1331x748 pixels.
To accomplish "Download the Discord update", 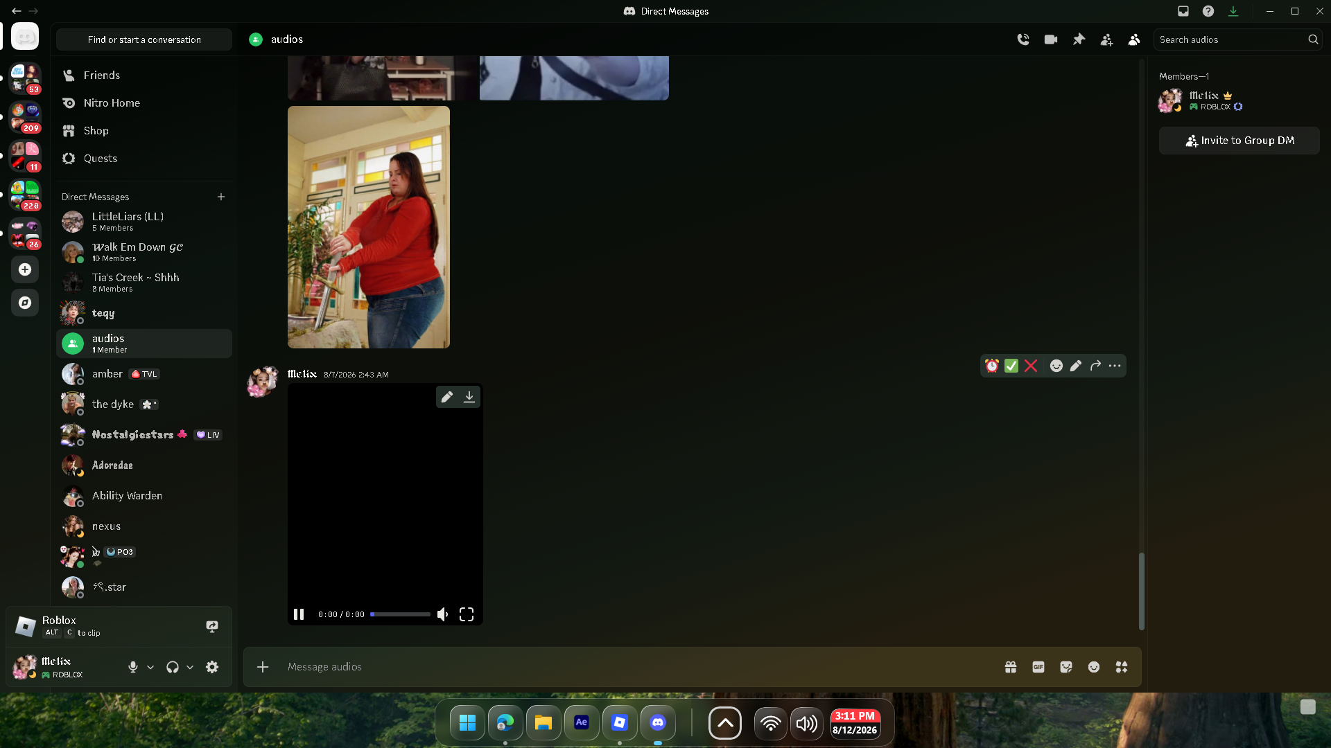I will pyautogui.click(x=1233, y=11).
